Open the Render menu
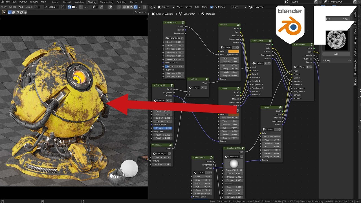The image size is (361, 203). pos(23,2)
